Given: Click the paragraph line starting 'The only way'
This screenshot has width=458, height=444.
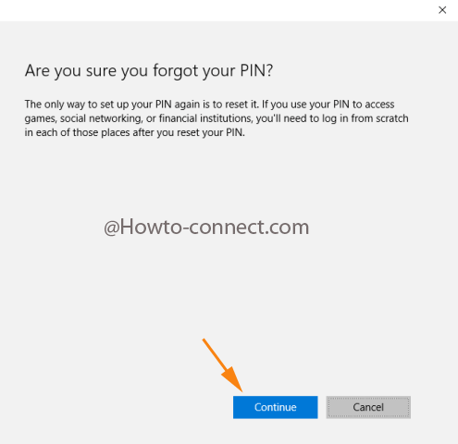Looking at the screenshot, I should click(209, 105).
